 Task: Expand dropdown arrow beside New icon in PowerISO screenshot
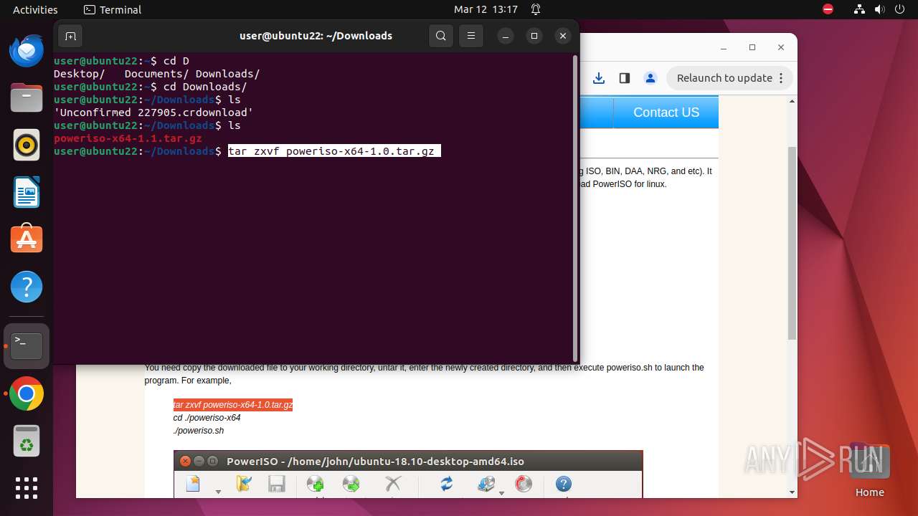click(x=218, y=492)
